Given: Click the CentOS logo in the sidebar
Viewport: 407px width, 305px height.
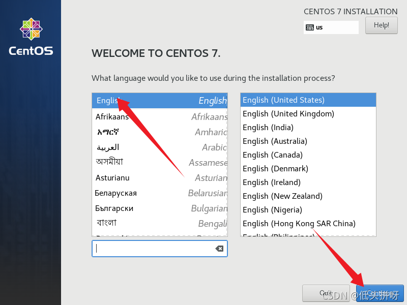Looking at the screenshot, I should click(31, 37).
